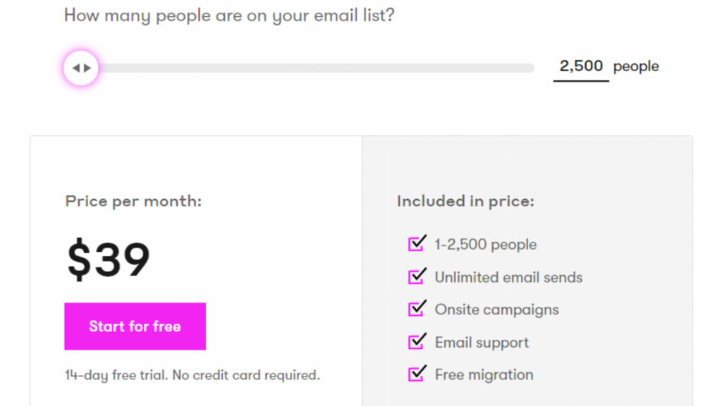Select the 'Free migration' feature text
The image size is (722, 406).
[x=484, y=375]
